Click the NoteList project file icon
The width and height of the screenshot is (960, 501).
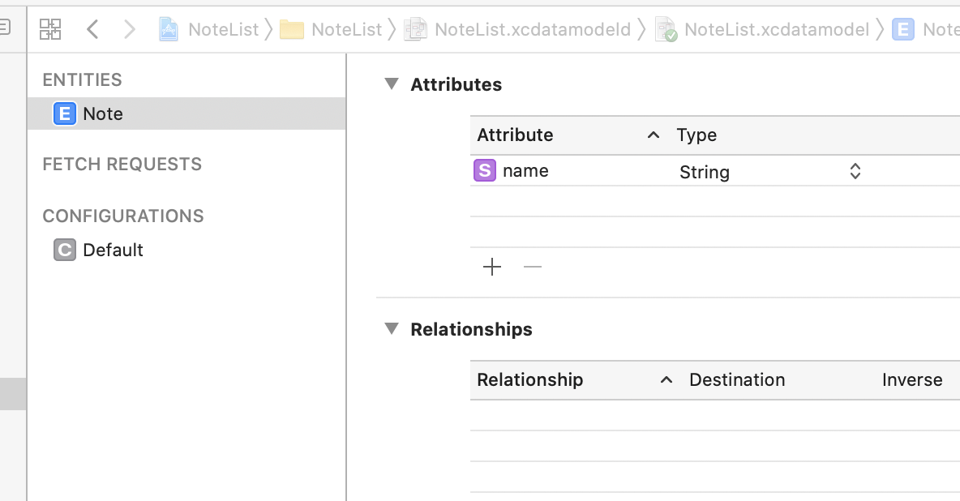(169, 29)
